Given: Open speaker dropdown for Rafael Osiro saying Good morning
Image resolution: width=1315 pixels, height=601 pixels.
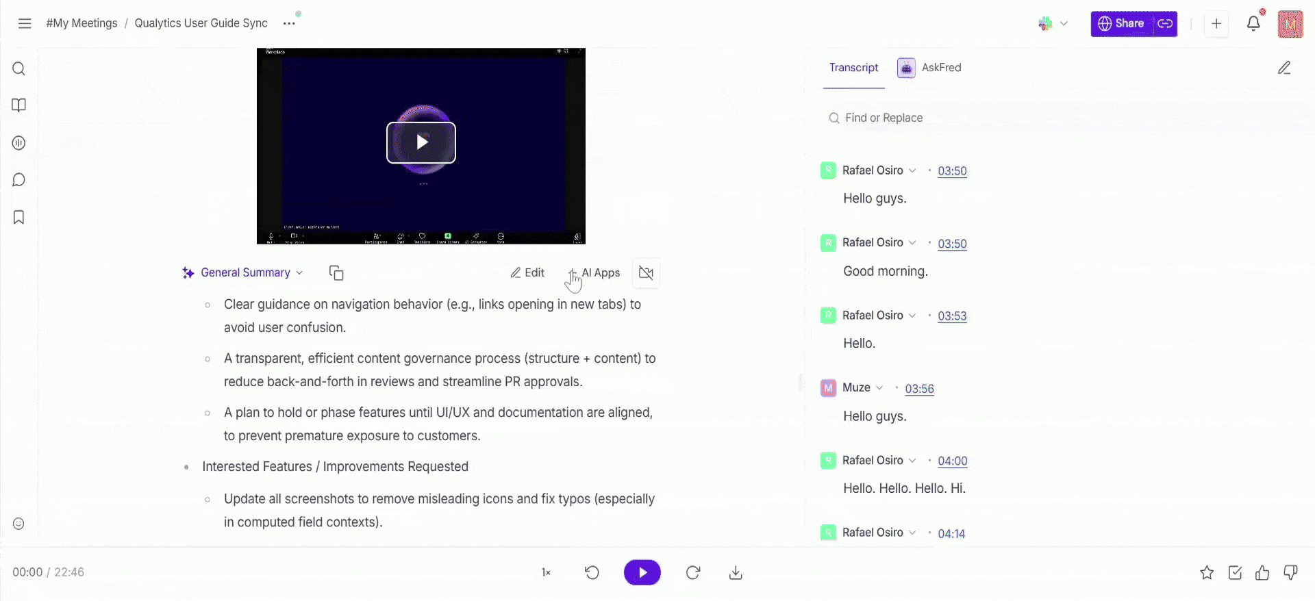Looking at the screenshot, I should [912, 243].
